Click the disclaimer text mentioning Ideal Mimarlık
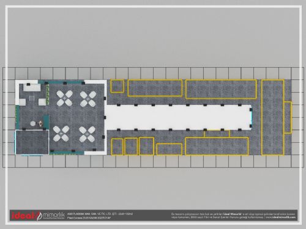This screenshot has height=229, width=306. 233,216
